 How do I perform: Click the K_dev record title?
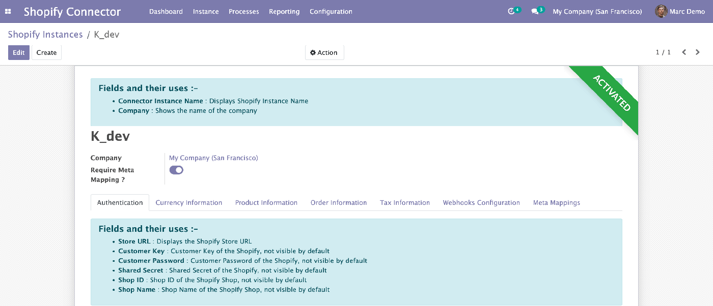(110, 136)
